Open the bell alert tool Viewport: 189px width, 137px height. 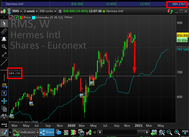coord(4,39)
